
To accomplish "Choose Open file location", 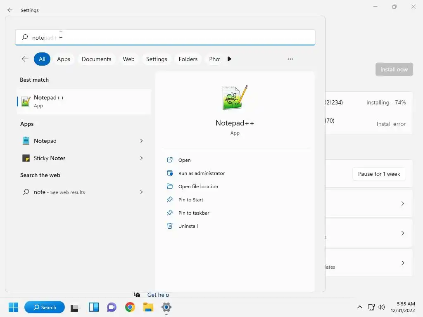I will coord(198,186).
